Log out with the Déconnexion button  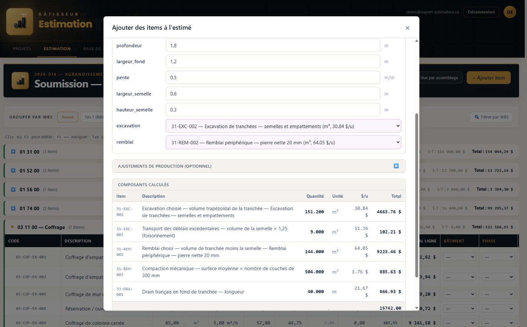click(x=481, y=12)
